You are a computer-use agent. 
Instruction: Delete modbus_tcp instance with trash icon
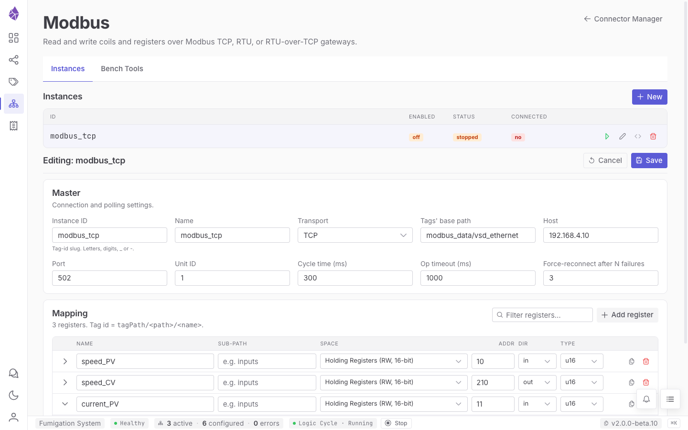(653, 137)
